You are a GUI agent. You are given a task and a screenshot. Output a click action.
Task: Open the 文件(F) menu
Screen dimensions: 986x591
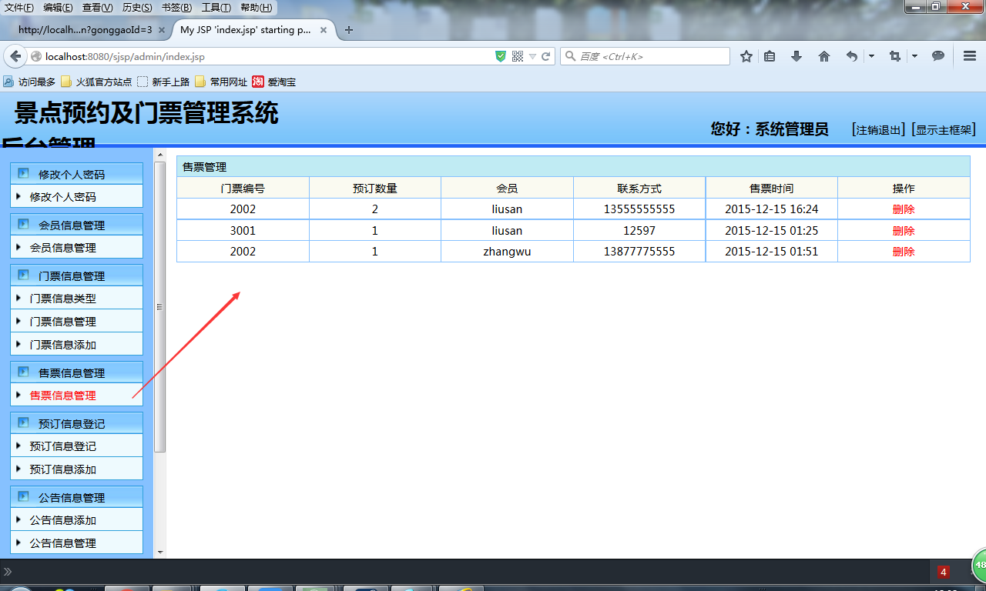(19, 7)
